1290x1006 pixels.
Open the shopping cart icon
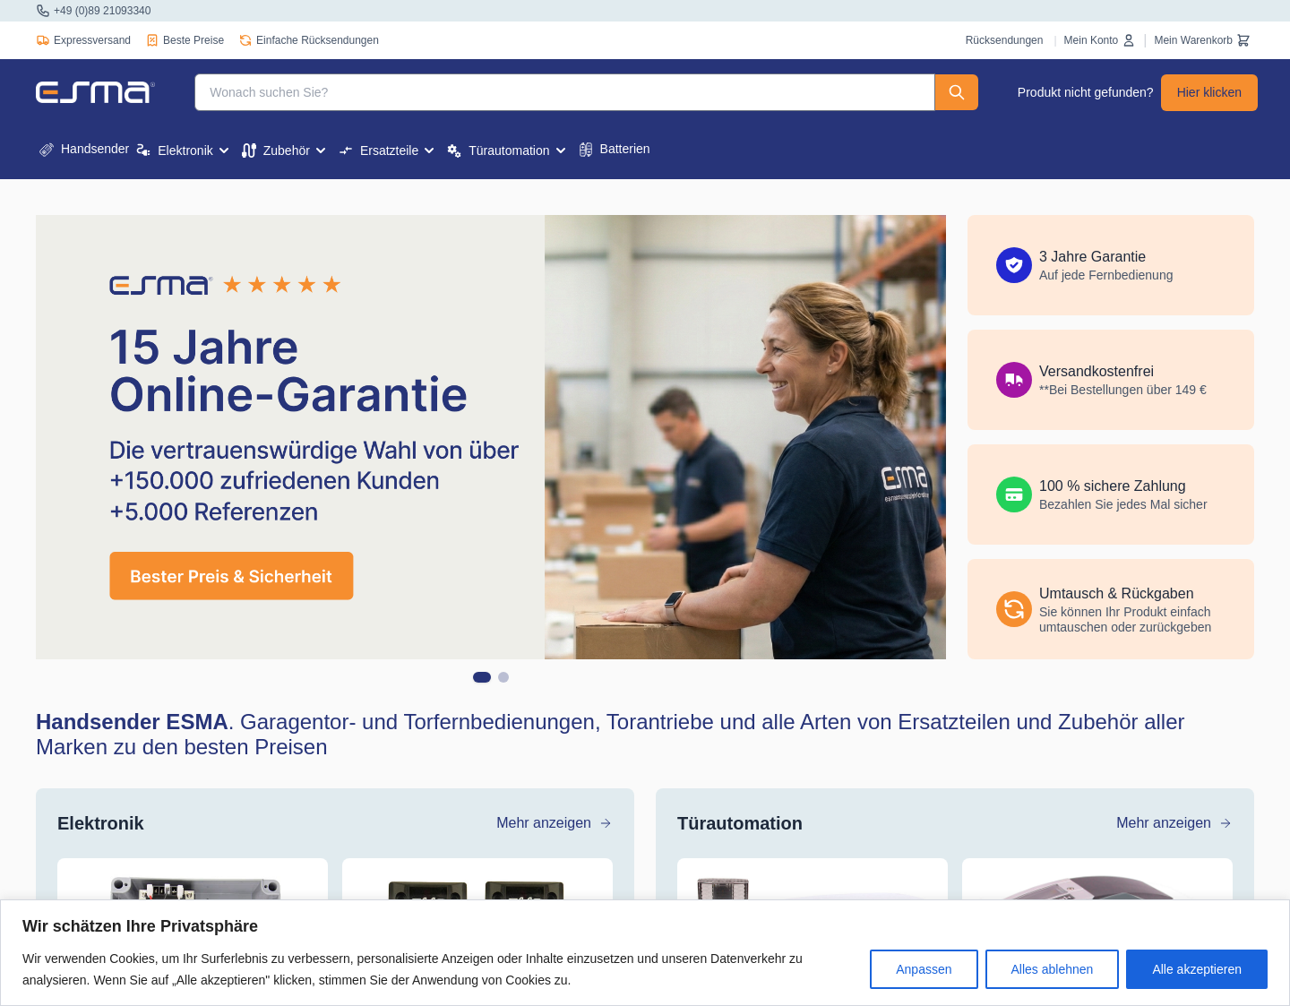point(1243,40)
